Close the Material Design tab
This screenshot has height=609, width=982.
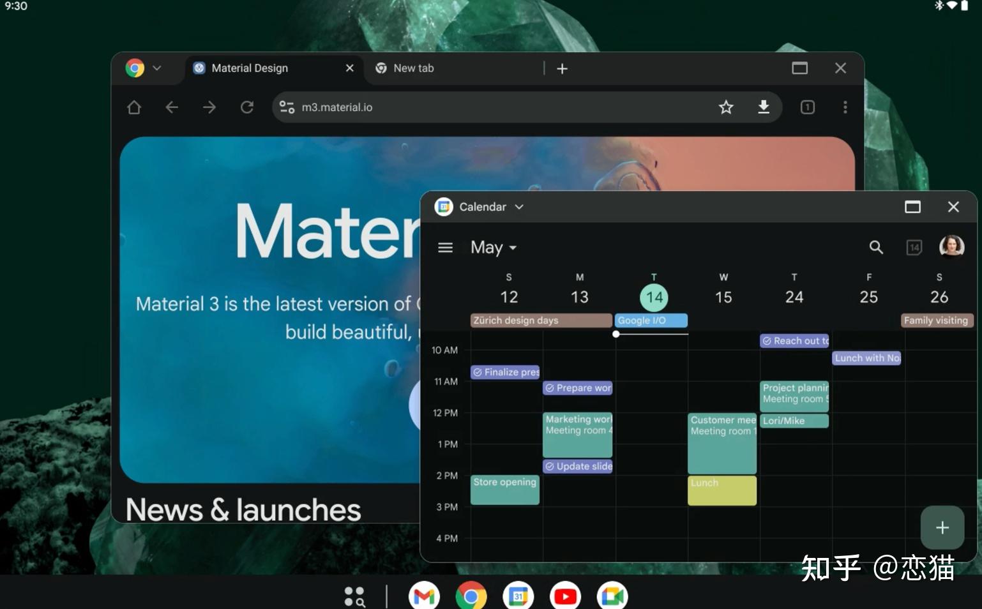349,68
